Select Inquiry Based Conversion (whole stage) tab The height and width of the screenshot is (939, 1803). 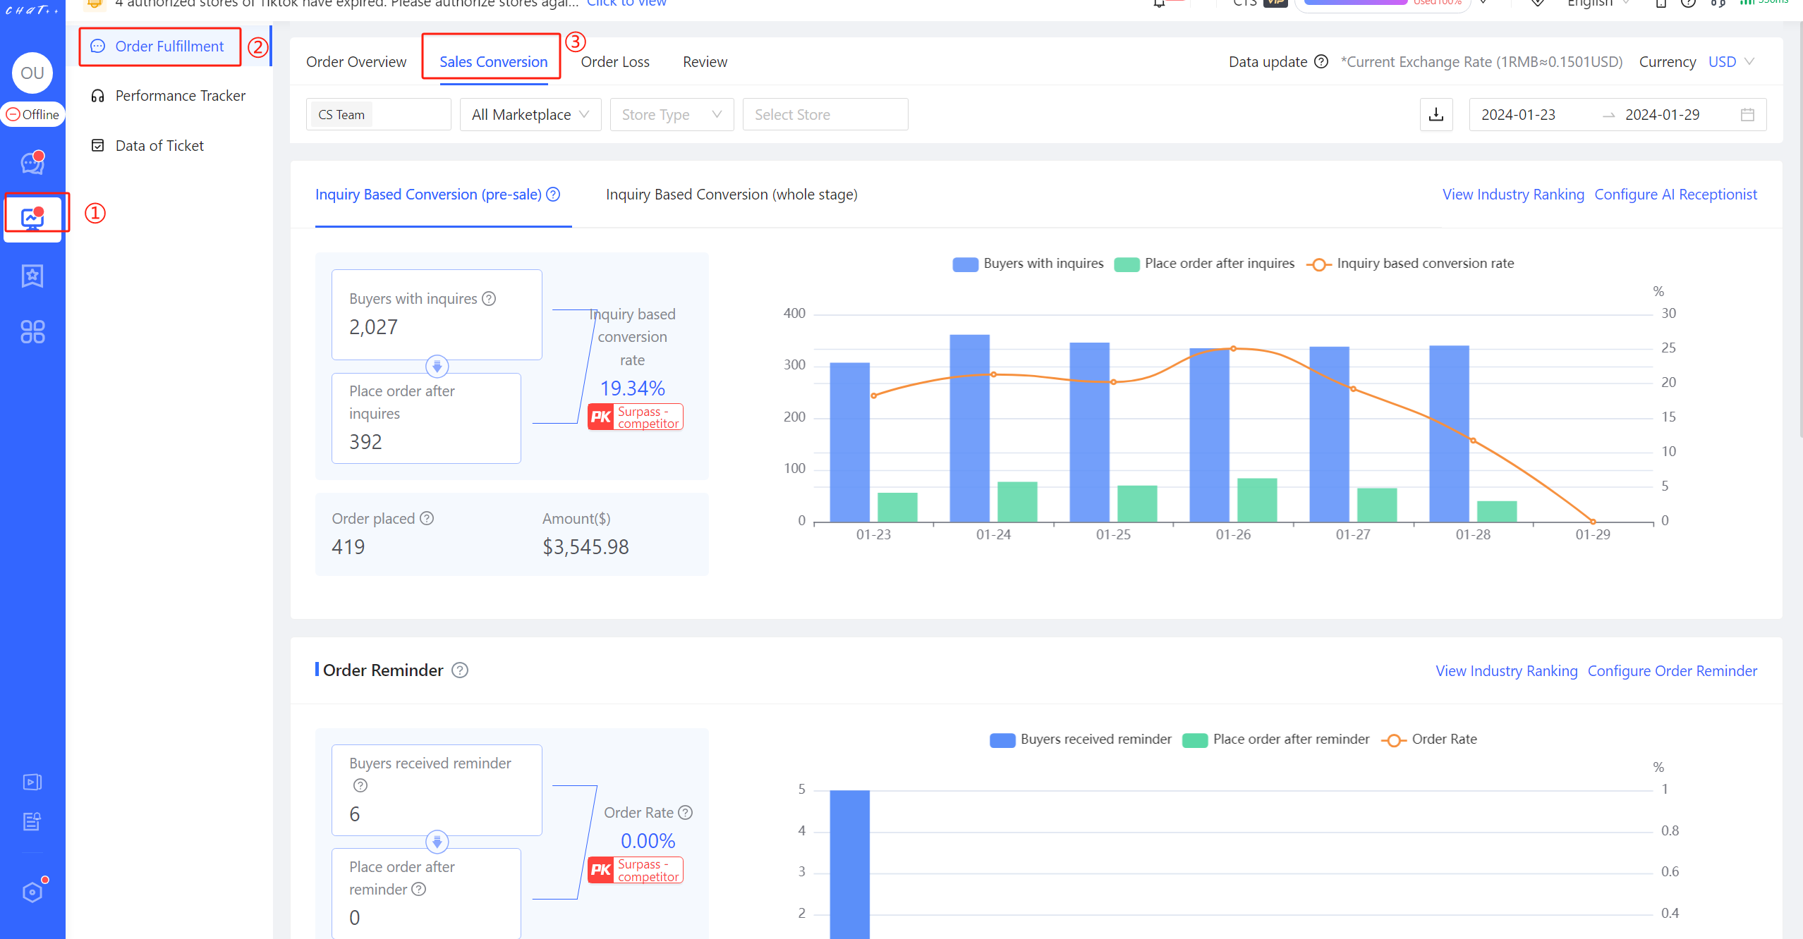click(731, 194)
